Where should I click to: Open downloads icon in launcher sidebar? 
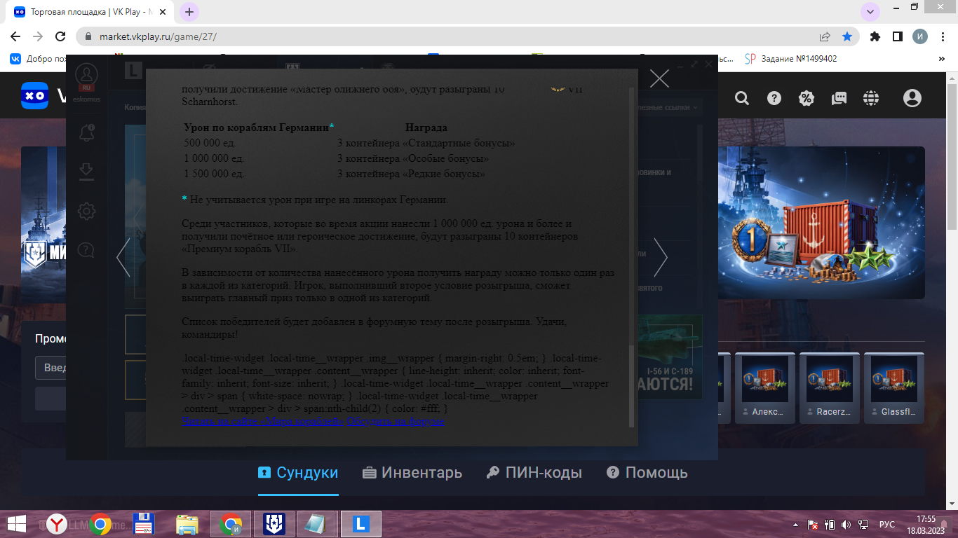86,172
